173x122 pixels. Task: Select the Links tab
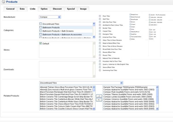tap(33, 9)
